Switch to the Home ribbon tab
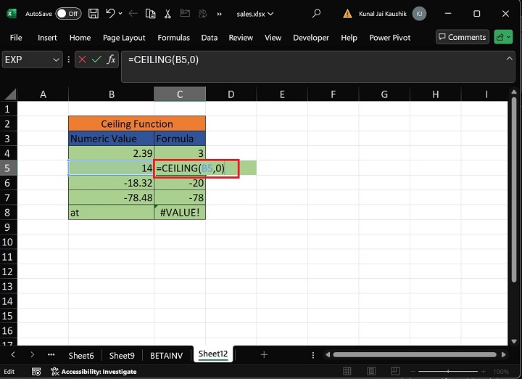 (80, 38)
